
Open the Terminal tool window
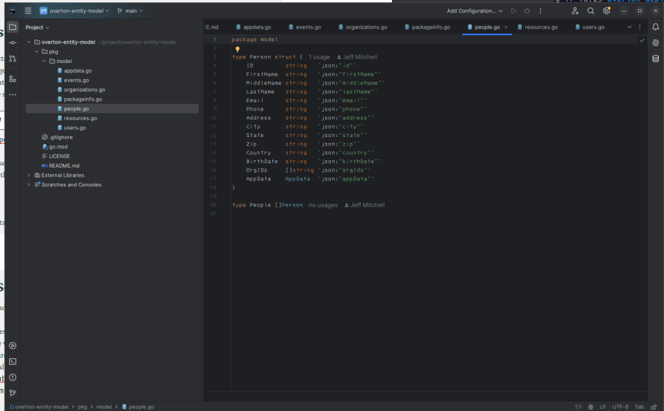tap(12, 362)
